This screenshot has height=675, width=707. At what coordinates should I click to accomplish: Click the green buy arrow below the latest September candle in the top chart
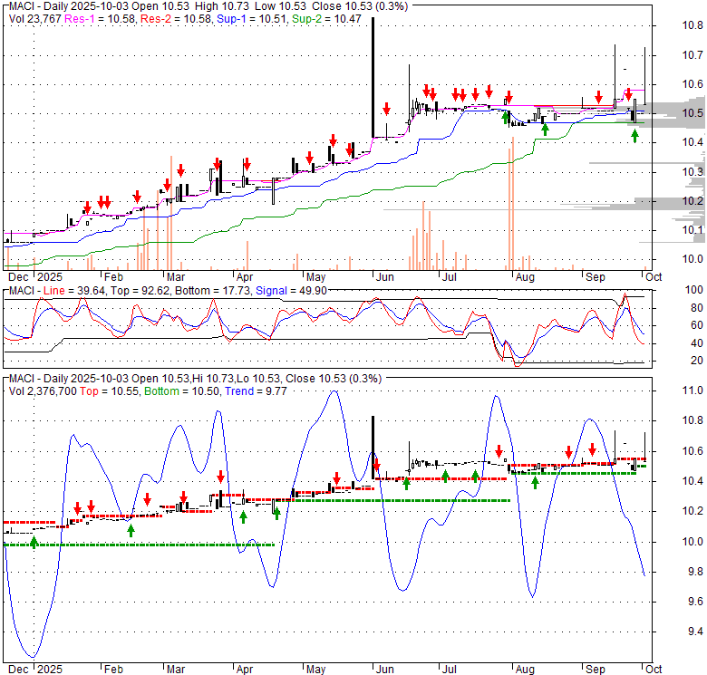[x=634, y=135]
